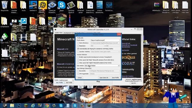Select the 'mods' folder on desktop
This screenshot has height=108, width=192.
tap(23, 6)
